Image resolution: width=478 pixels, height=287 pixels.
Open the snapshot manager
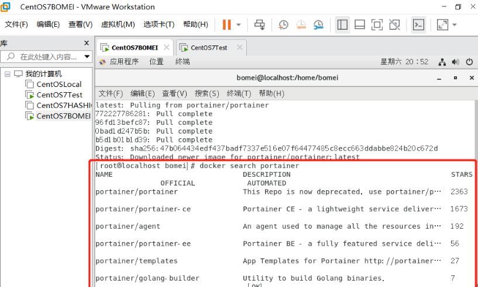318,24
